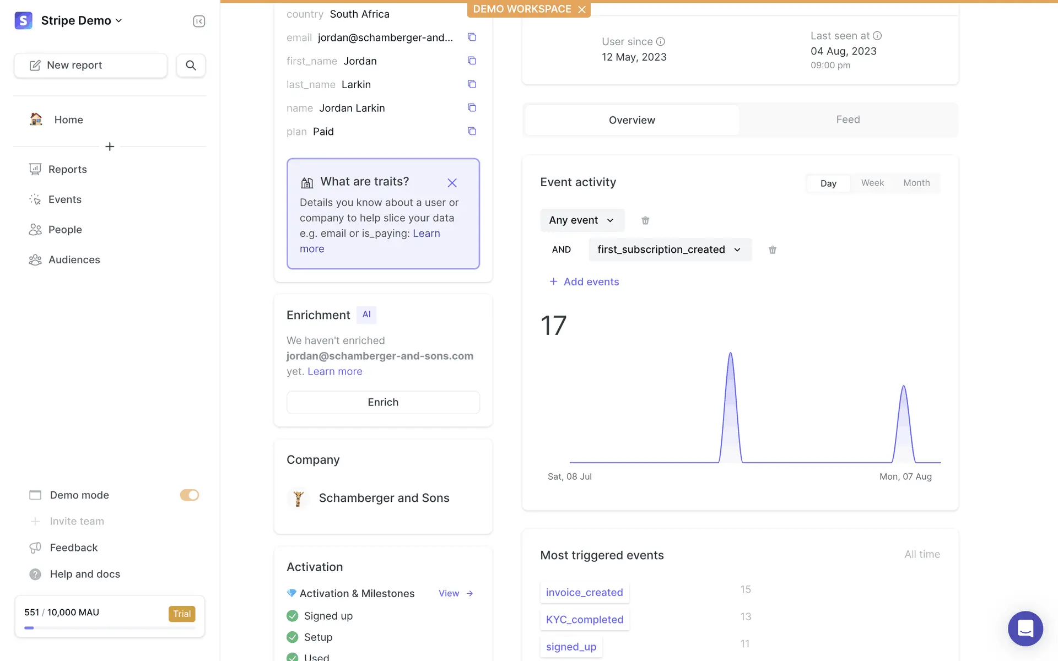
Task: Toggle Demo mode switch off
Action: [x=189, y=495]
